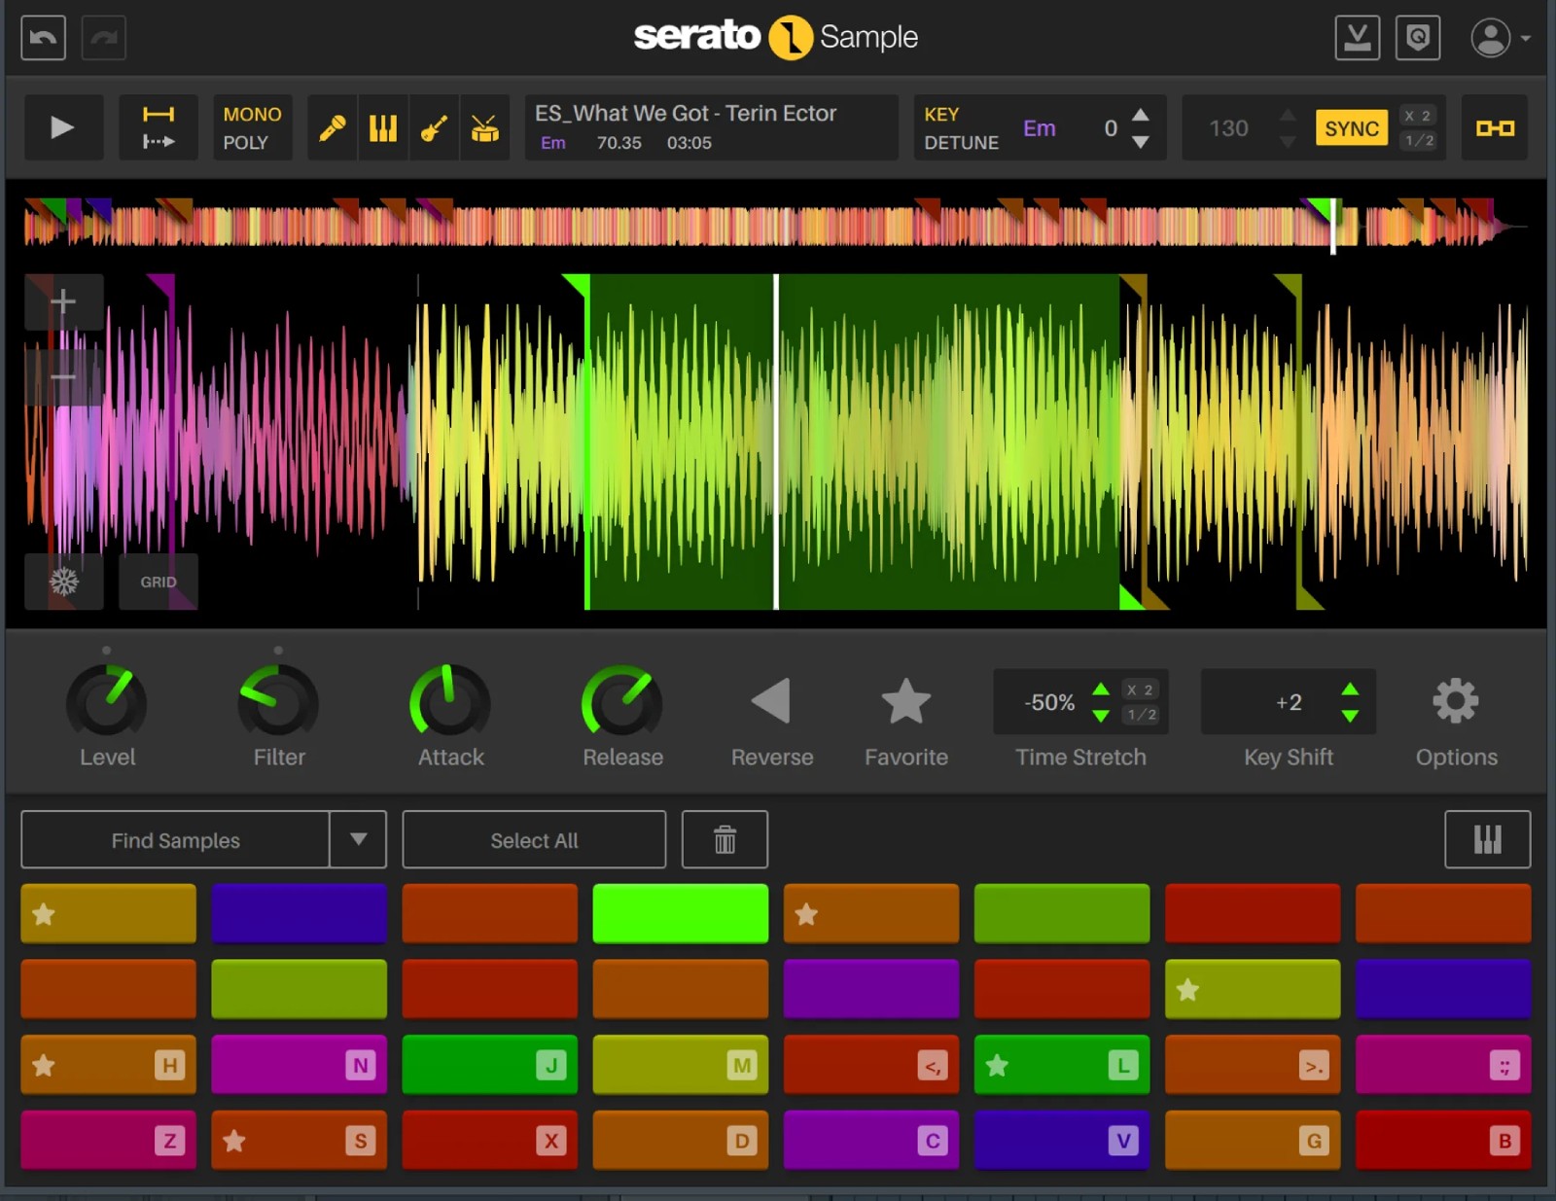The height and width of the screenshot is (1201, 1556).
Task: Toggle between MONO and POLY mode
Action: (252, 127)
